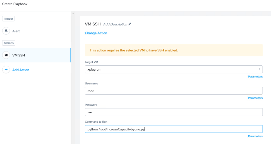Click the Add Description placeholder text
The height and width of the screenshot is (144, 271).
click(115, 24)
